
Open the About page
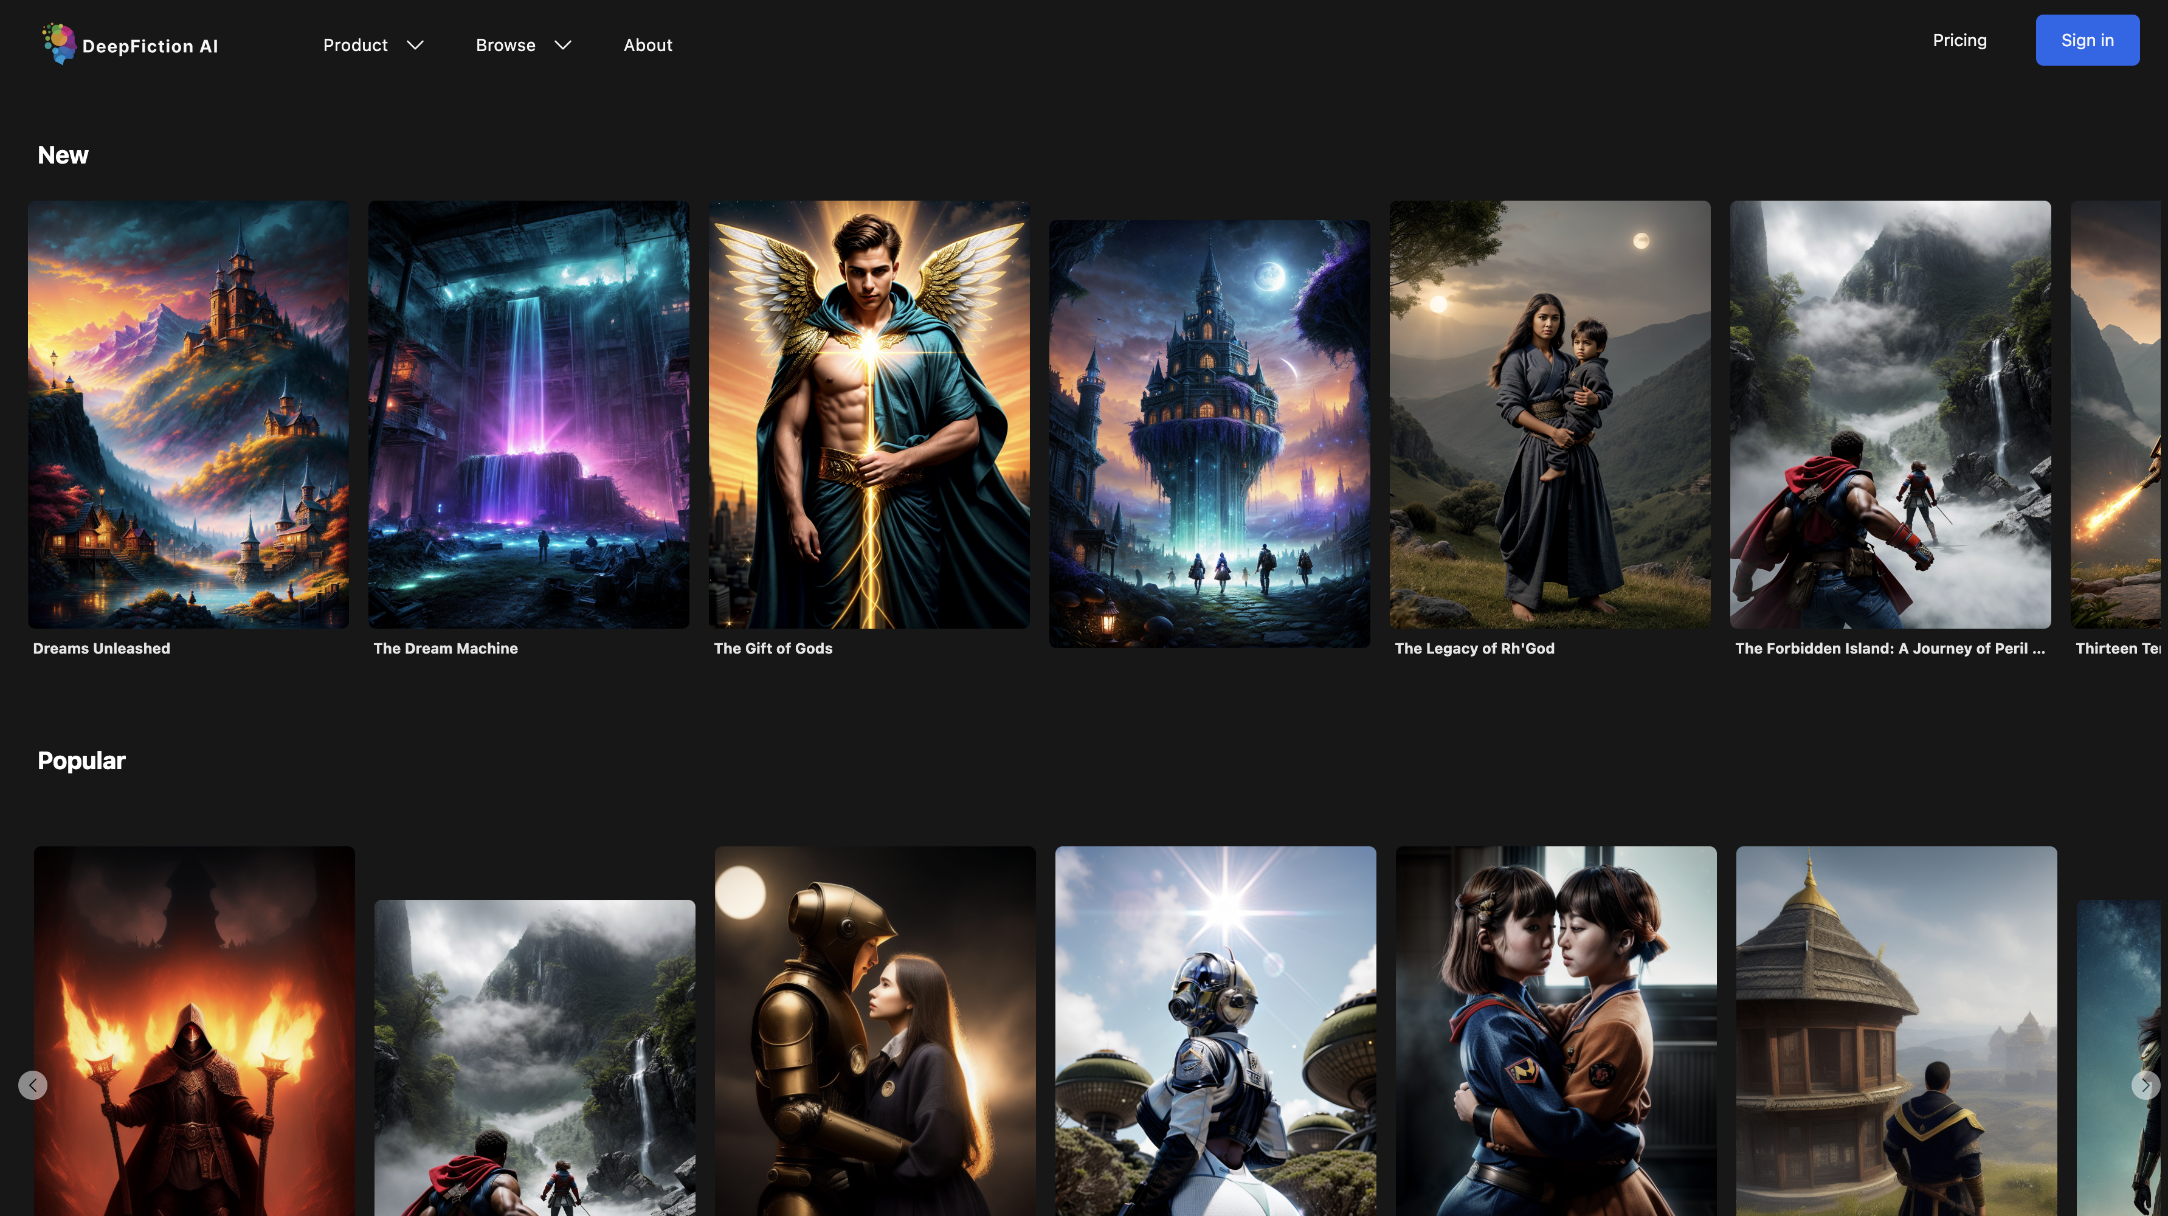tap(647, 46)
